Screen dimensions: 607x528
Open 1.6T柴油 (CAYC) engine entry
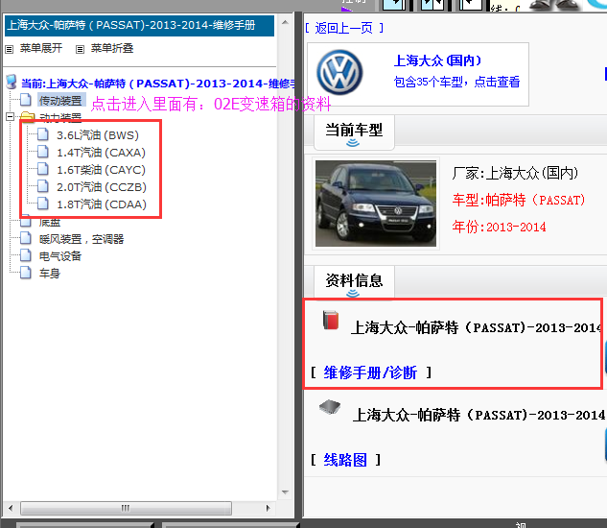tap(101, 170)
